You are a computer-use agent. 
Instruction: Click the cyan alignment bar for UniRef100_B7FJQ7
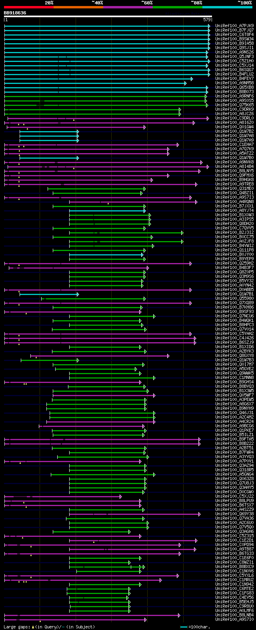point(107,30)
